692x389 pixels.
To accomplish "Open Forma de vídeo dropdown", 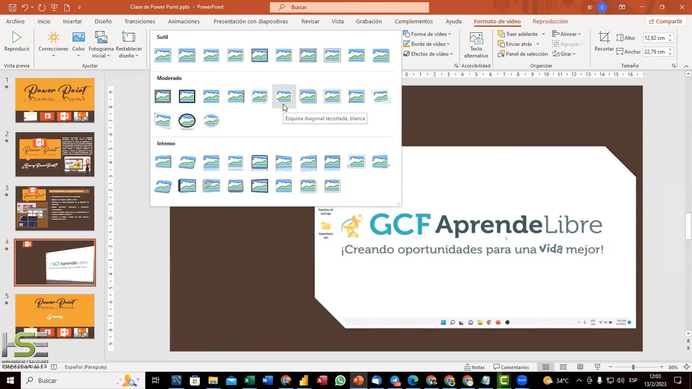I will coord(428,34).
